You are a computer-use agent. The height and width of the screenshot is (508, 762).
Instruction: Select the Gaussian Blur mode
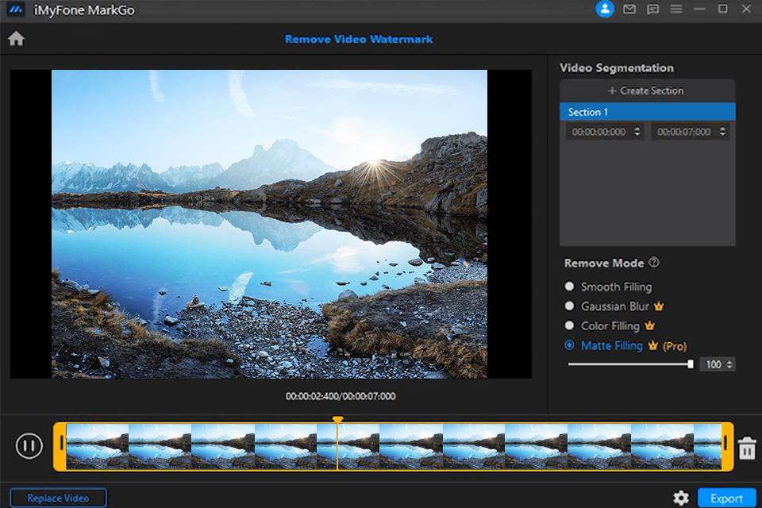pos(569,306)
